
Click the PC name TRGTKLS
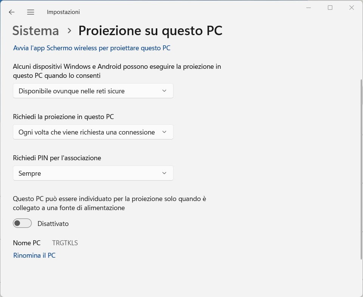[65, 243]
